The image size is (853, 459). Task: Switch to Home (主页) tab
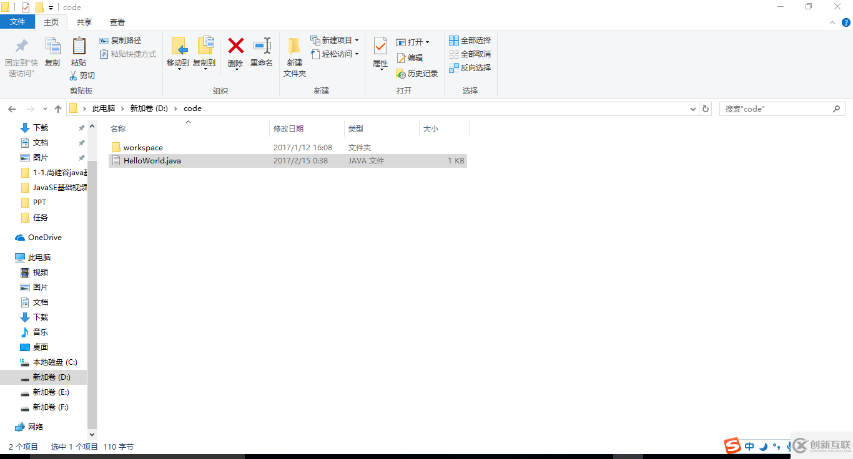[x=51, y=22]
